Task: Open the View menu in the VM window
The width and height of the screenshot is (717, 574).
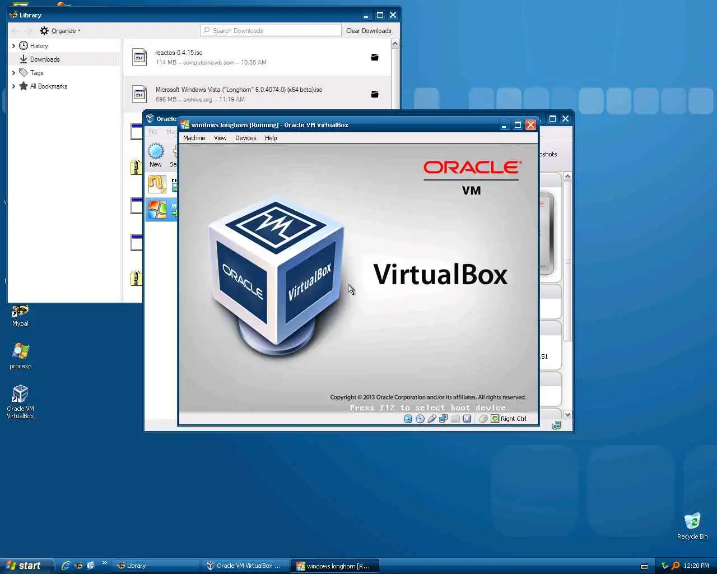Action: coord(220,138)
